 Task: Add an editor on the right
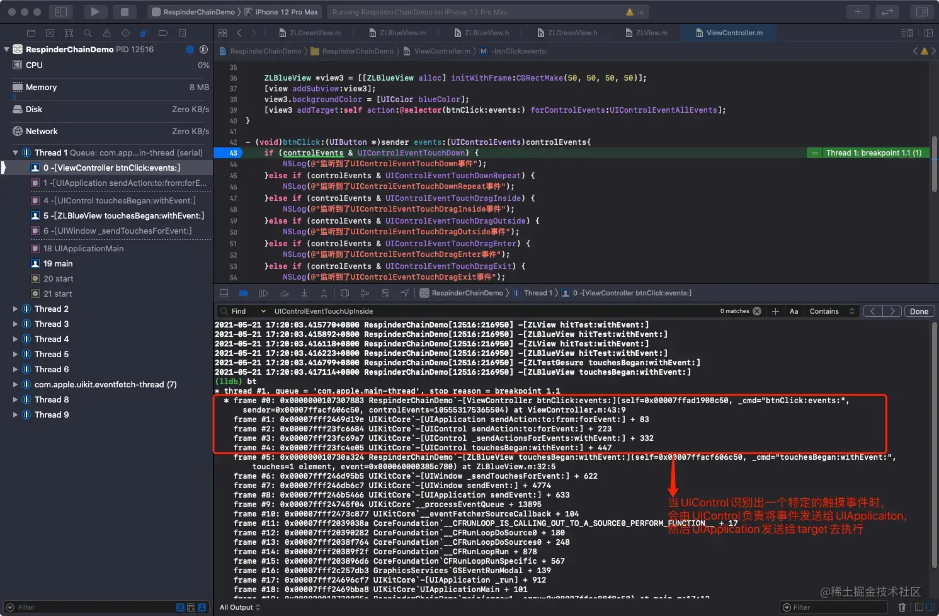928,33
